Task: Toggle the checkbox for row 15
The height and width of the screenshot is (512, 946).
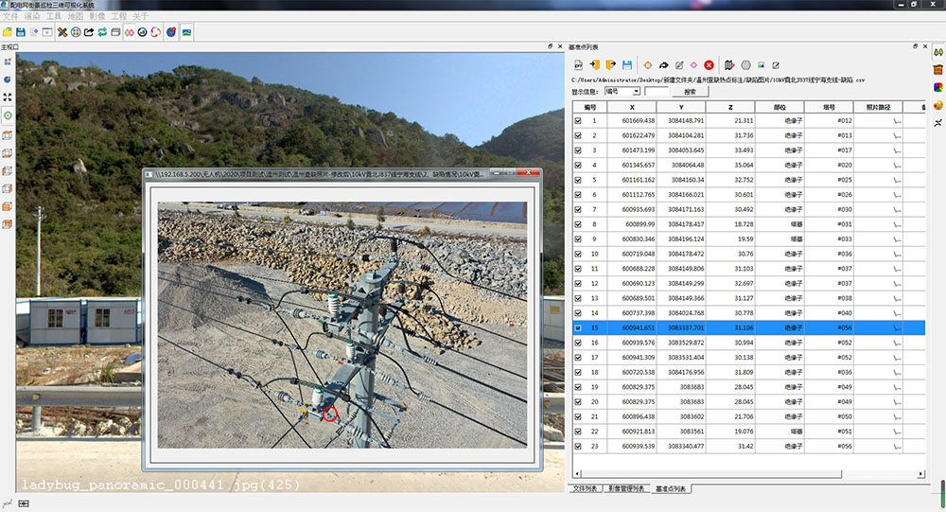Action: click(578, 327)
